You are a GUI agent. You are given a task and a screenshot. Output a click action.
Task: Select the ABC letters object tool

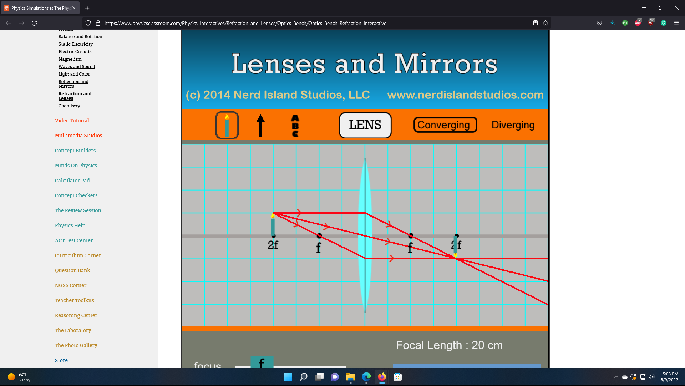click(295, 125)
